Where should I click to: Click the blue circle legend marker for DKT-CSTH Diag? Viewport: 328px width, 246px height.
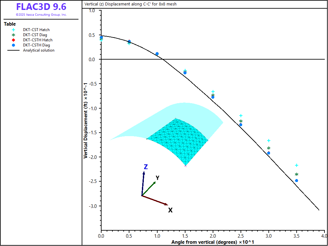tap(13, 45)
